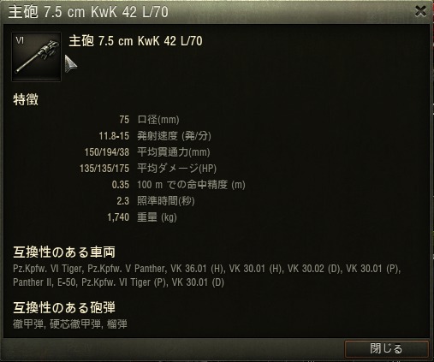Click the Panther II vehicle name
This screenshot has height=362, width=434.
(x=32, y=282)
